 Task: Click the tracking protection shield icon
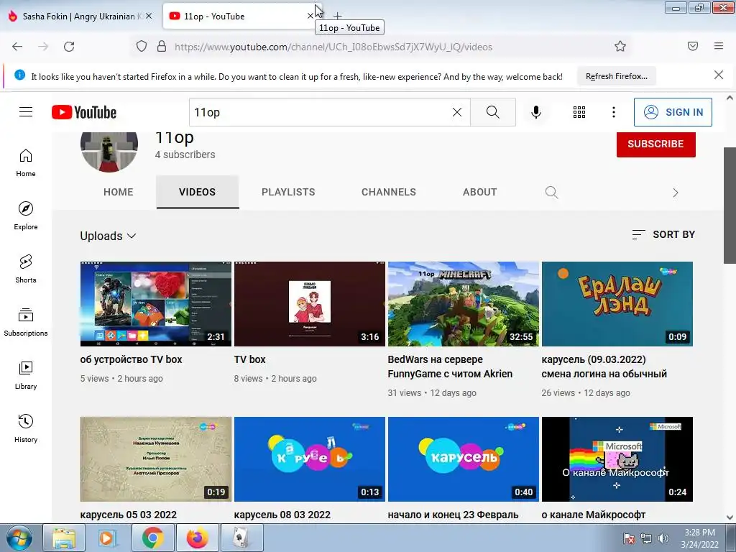coord(142,46)
